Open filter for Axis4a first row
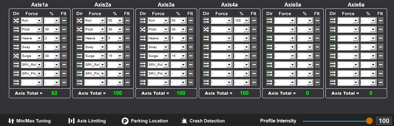Viewport: 394px width, 126px height. (254, 20)
